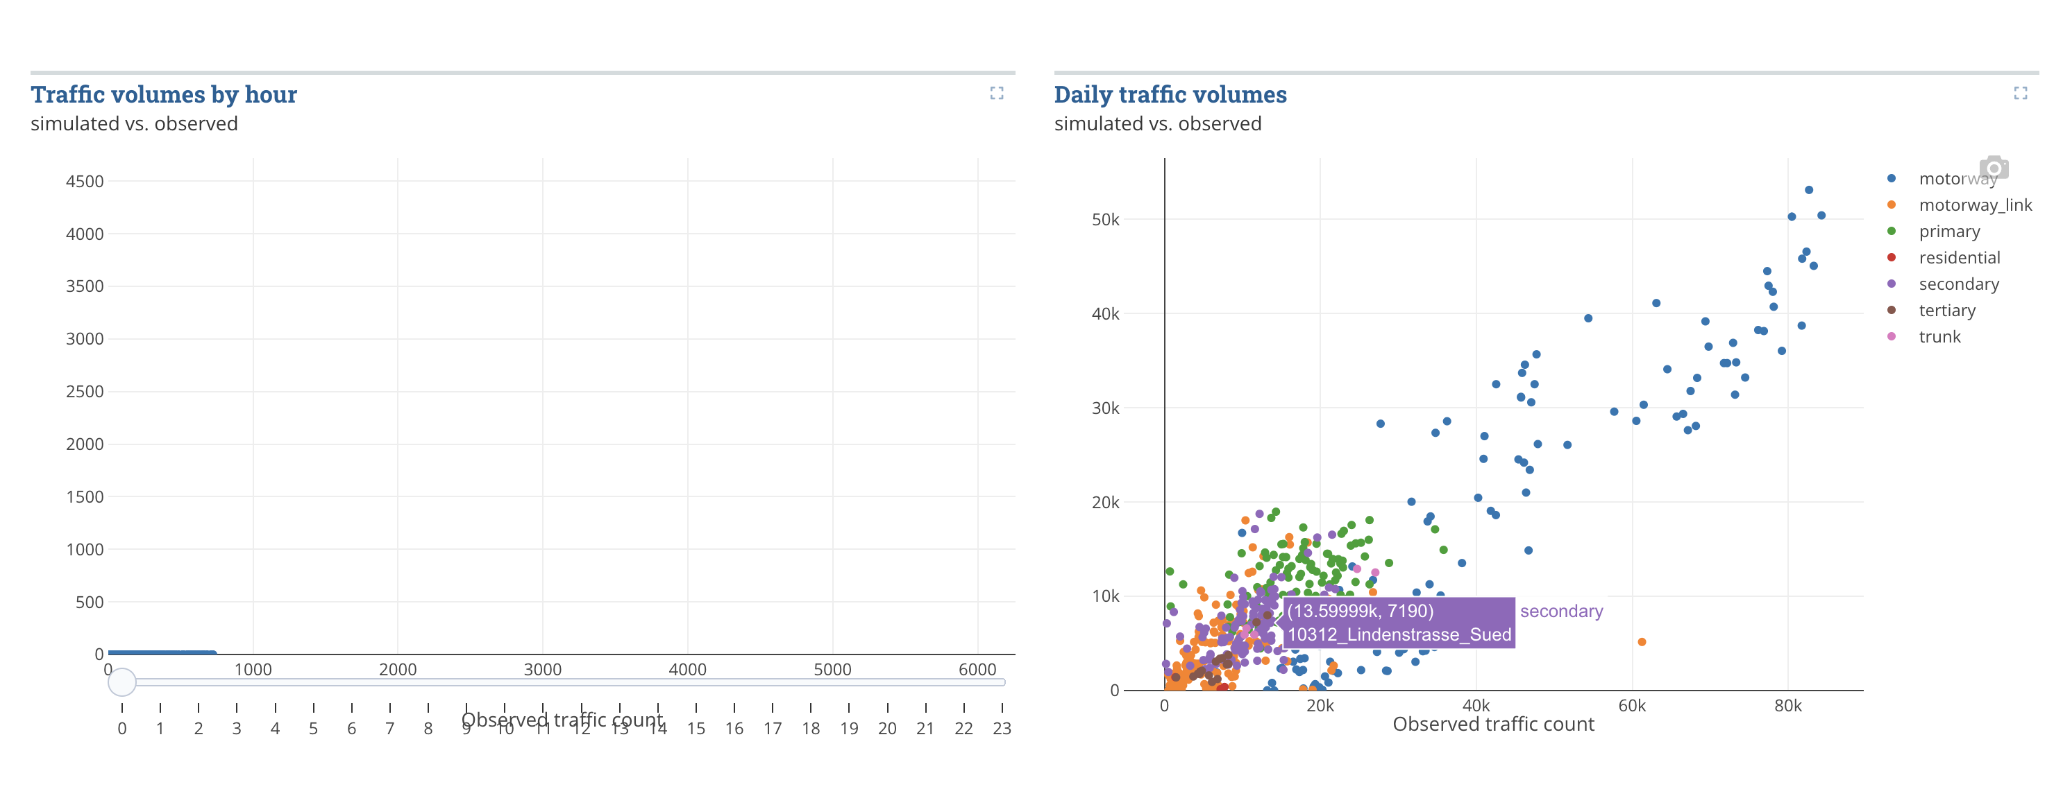Click the hour slider handle
The height and width of the screenshot is (789, 2063).
(x=123, y=682)
